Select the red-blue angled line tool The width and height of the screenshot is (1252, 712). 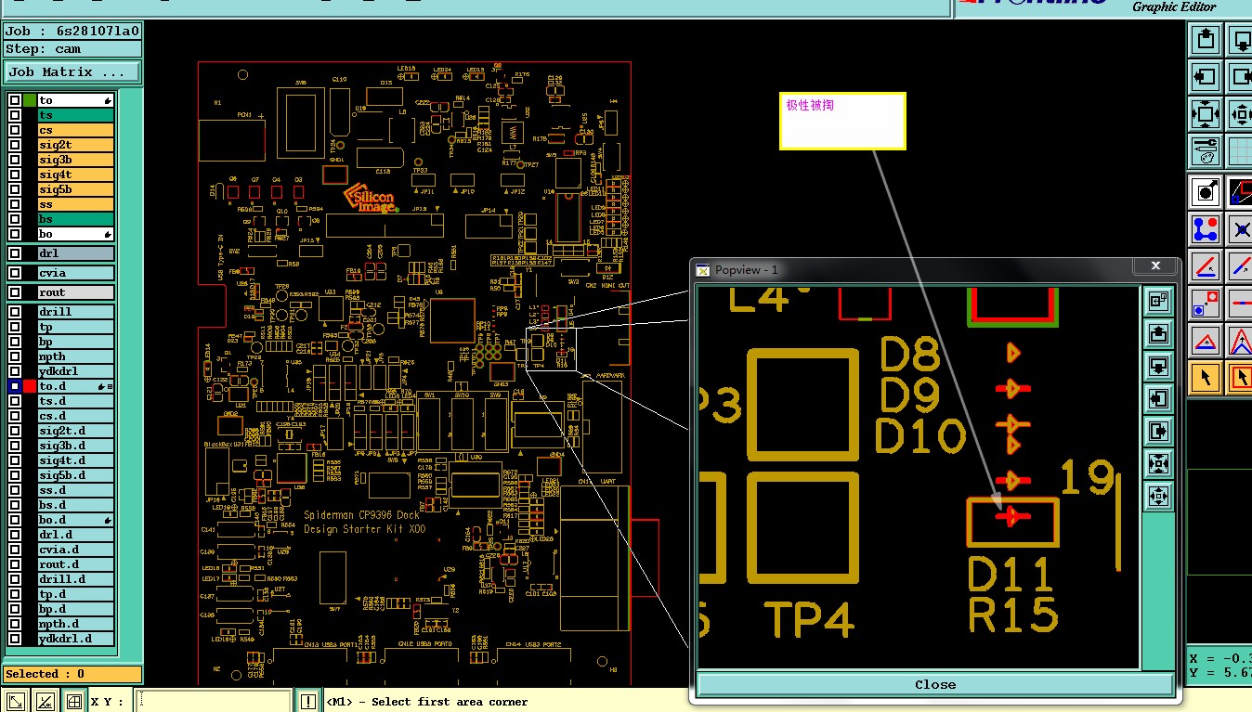pos(1206,266)
